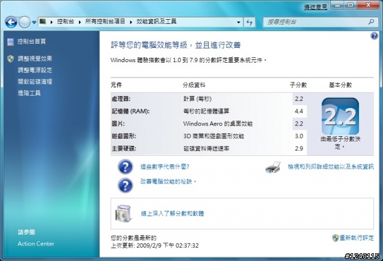The height and width of the screenshot is (261, 383).
Task: Open 進階工具 in sidebar
Action: click(x=29, y=93)
